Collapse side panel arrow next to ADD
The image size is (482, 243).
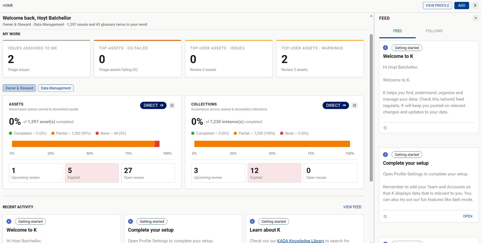click(x=475, y=5)
